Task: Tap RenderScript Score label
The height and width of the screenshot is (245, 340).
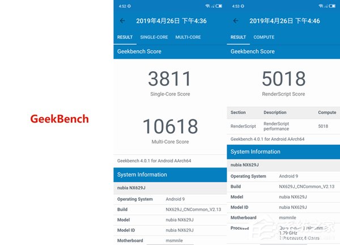Action: (283, 94)
